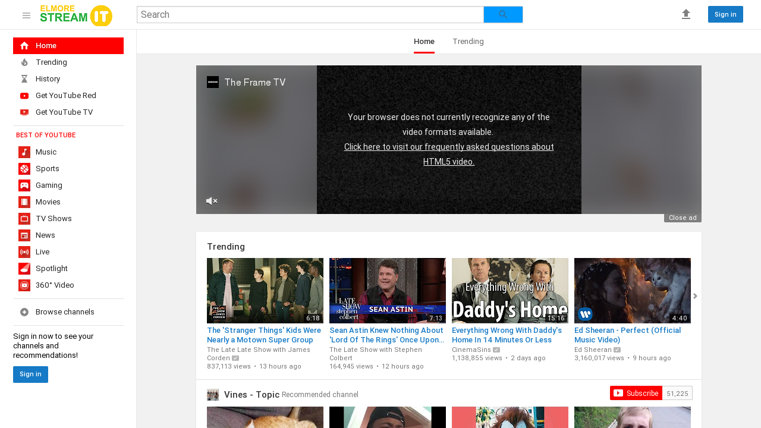Image resolution: width=761 pixels, height=428 pixels.
Task: Click The Late Show with Stephen Colbert channel
Action: 376,354
